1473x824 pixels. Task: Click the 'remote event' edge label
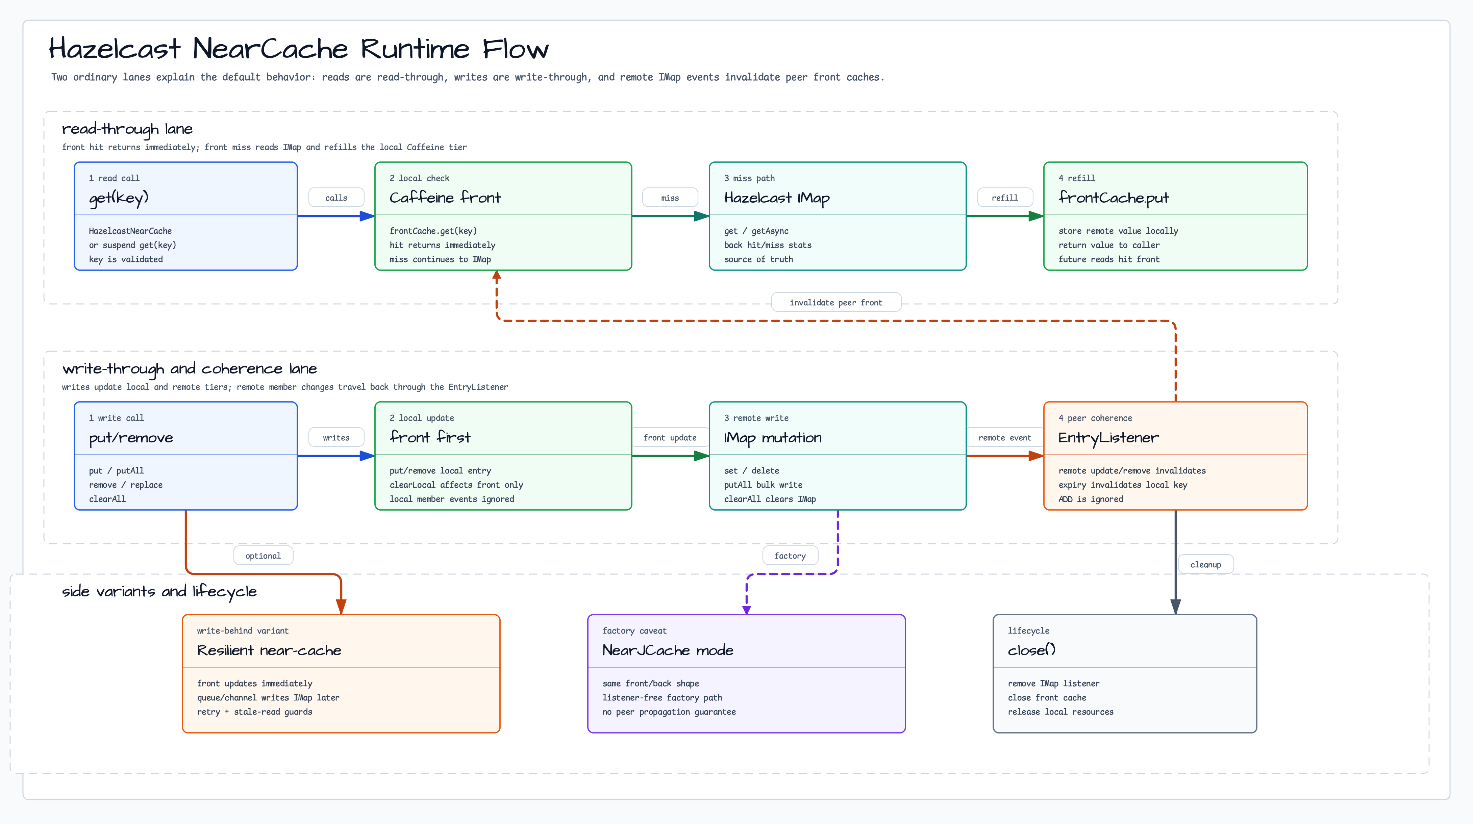tap(1005, 438)
